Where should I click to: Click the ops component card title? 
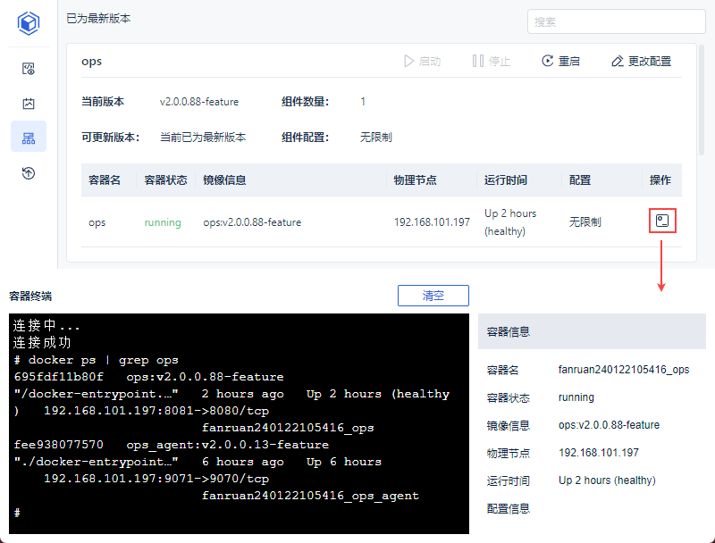tap(91, 61)
